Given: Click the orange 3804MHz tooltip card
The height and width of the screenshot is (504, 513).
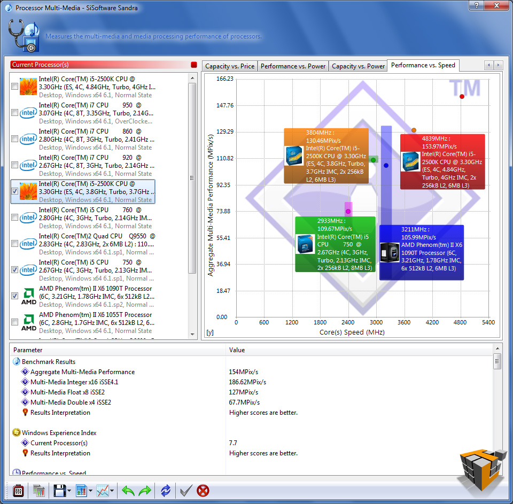Looking at the screenshot, I should tap(326, 156).
